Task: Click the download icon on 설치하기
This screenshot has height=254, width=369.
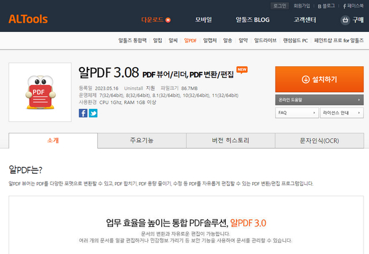Action: 306,79
